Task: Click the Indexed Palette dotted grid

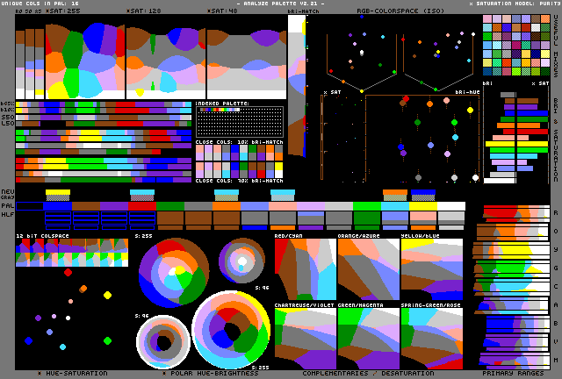Action: 239,122
